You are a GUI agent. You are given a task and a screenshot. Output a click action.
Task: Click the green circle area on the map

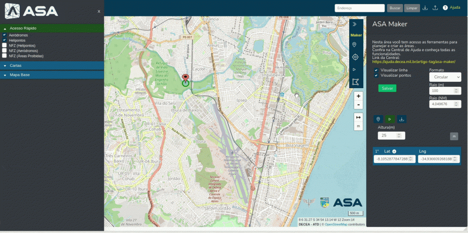(x=186, y=84)
